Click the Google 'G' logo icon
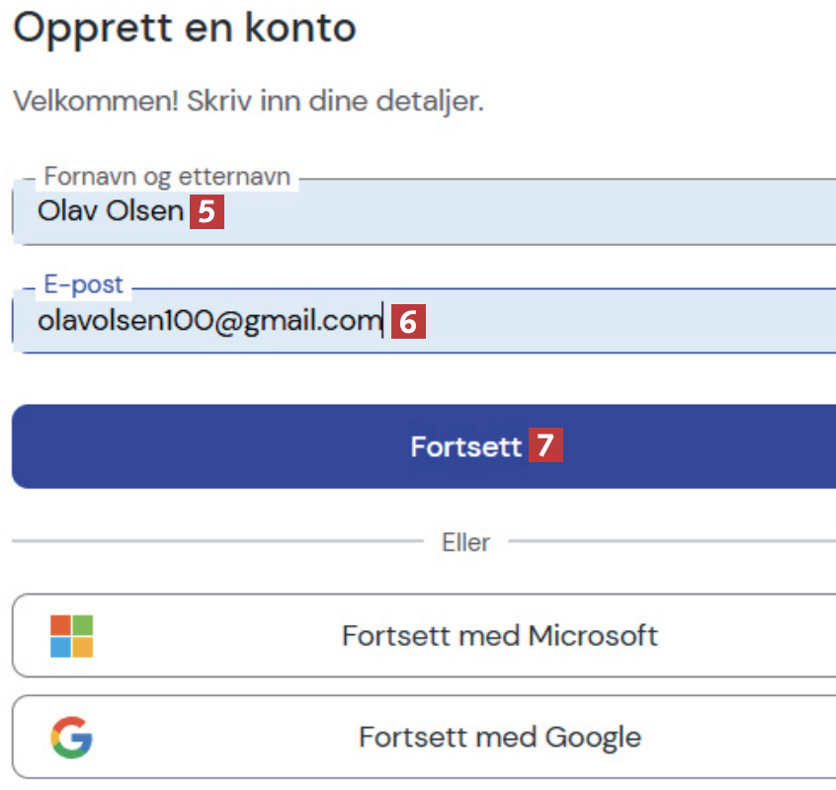Viewport: 836px width, 790px height. point(71,737)
